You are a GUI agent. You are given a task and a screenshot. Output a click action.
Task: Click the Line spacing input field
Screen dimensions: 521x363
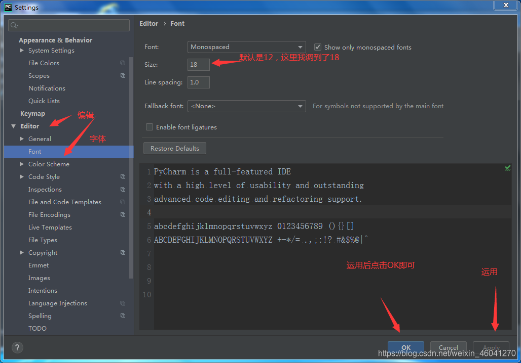click(199, 82)
